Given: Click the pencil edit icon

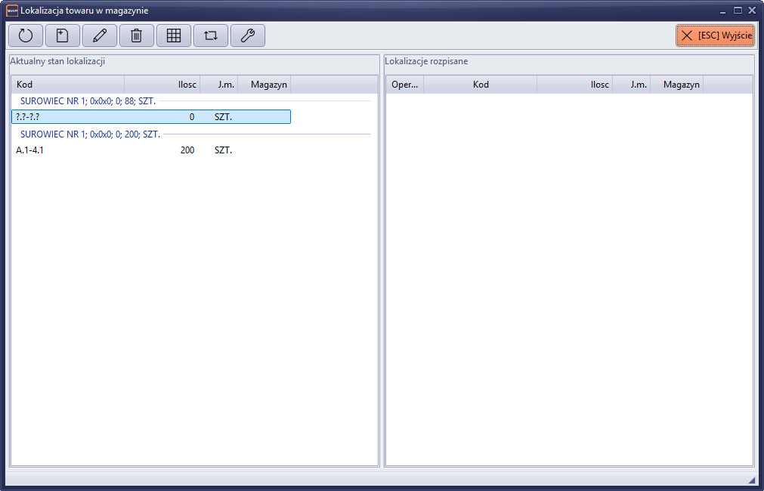Looking at the screenshot, I should pyautogui.click(x=100, y=36).
